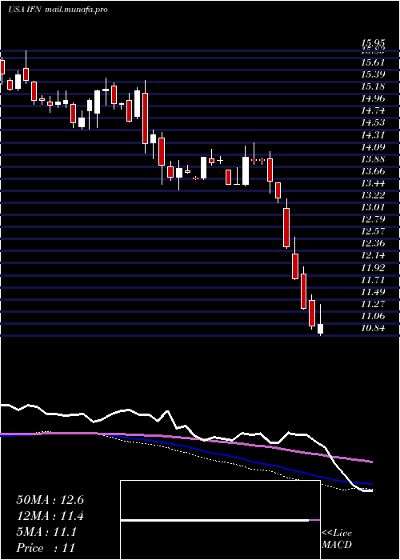Click the 12MA : 11.4 readout

[x=50, y=516]
